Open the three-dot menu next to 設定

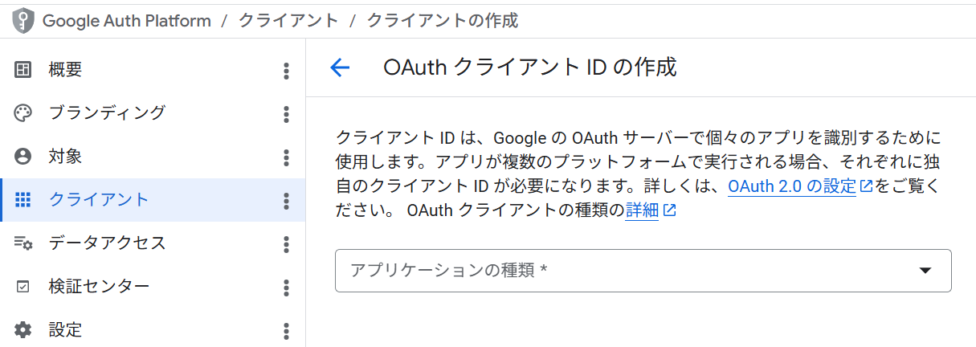click(x=286, y=330)
